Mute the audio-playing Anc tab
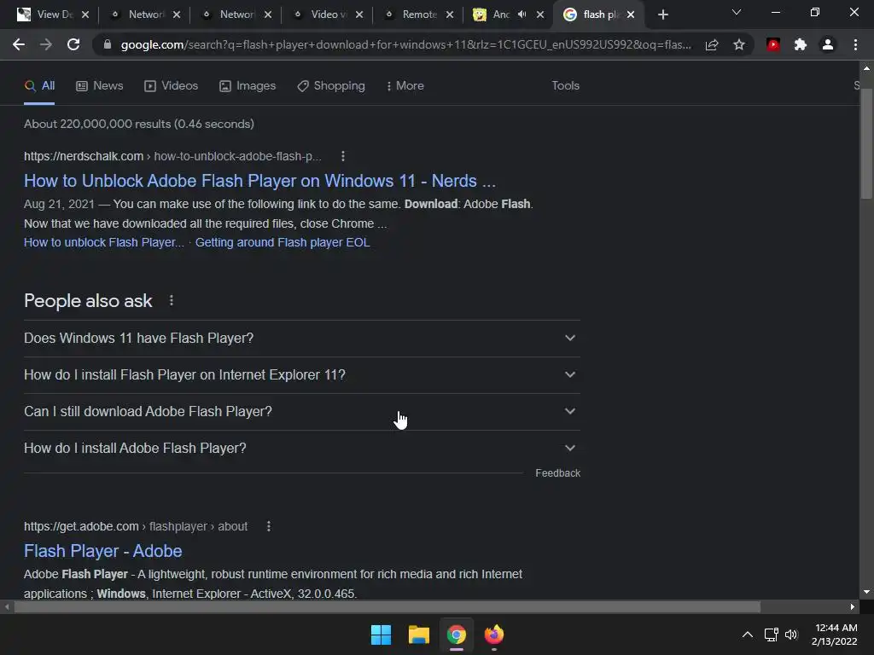 click(521, 14)
